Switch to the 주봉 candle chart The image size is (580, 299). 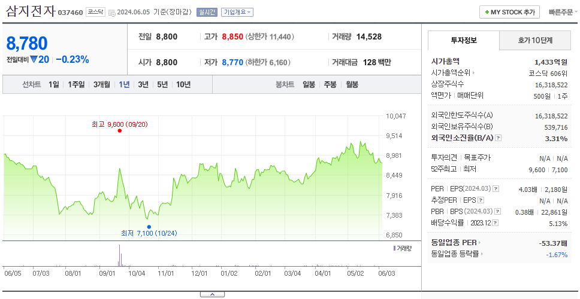330,84
